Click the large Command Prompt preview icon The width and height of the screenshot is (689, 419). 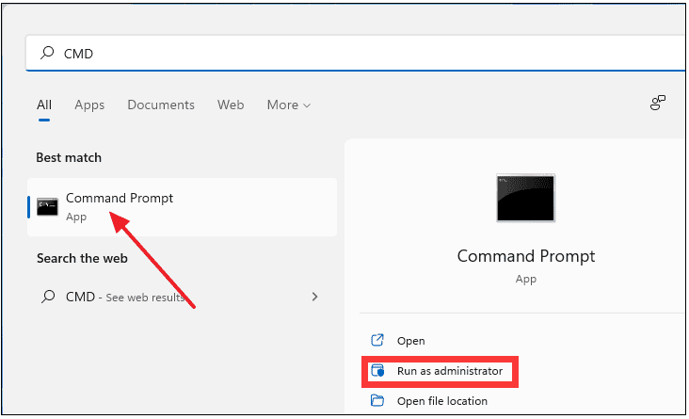(x=525, y=198)
